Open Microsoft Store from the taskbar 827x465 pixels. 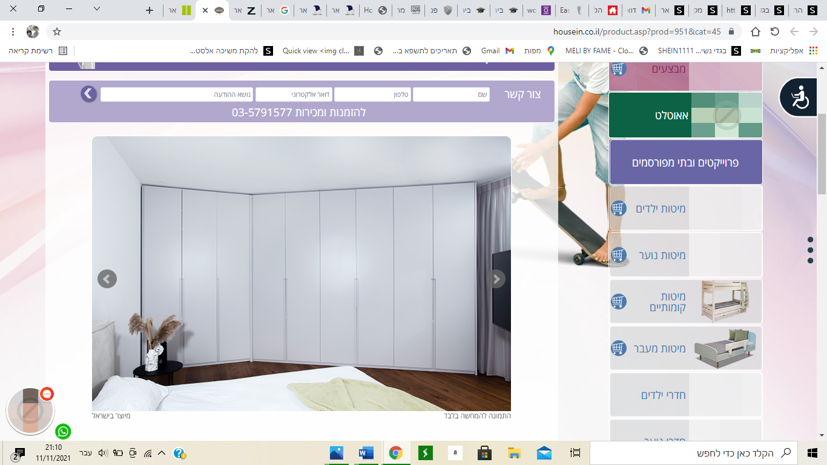484,452
